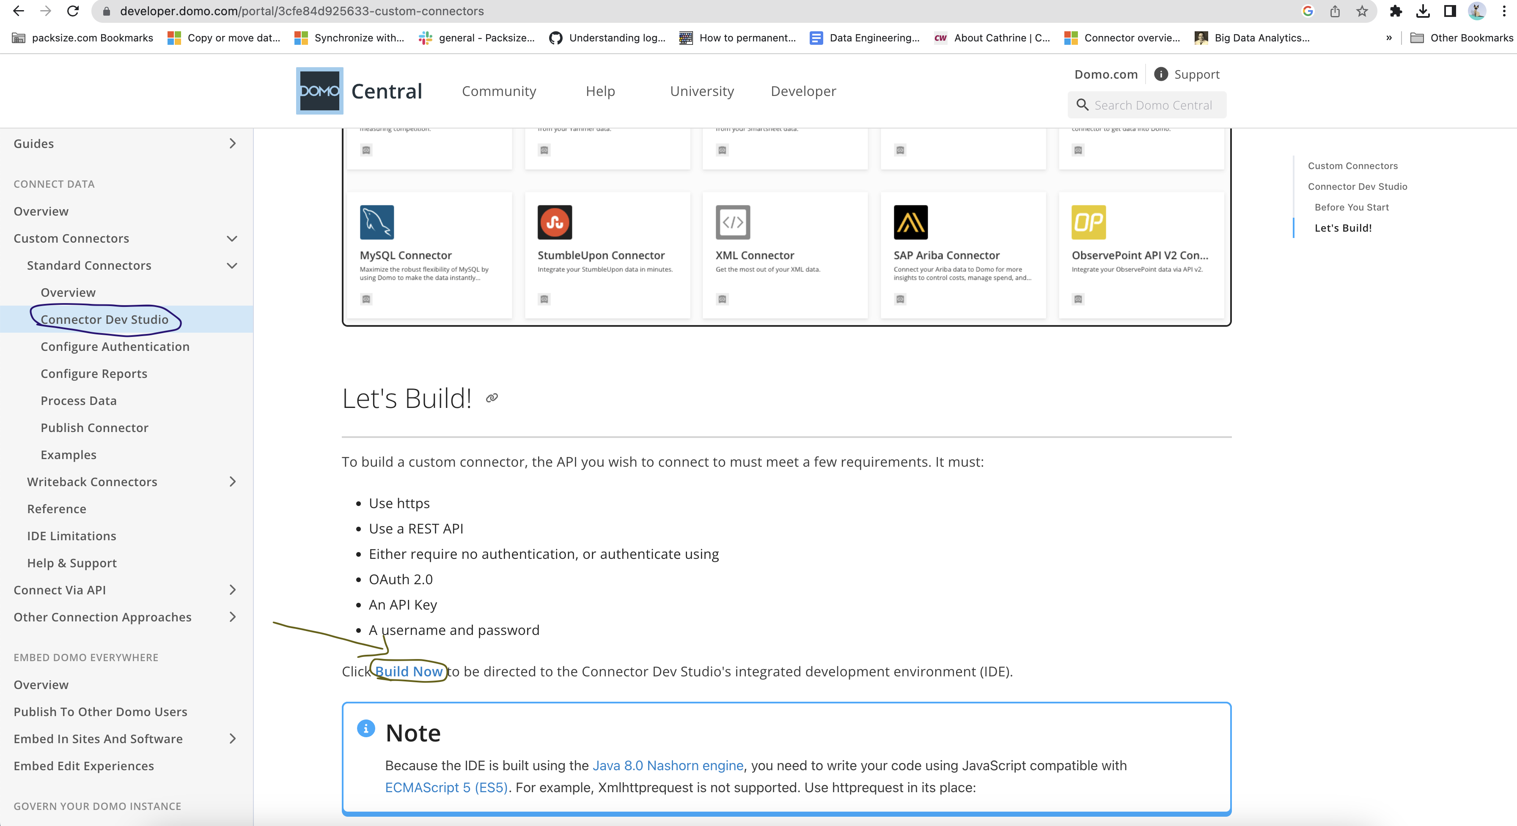
Task: Select Configure Authentication in sidebar
Action: tap(115, 347)
